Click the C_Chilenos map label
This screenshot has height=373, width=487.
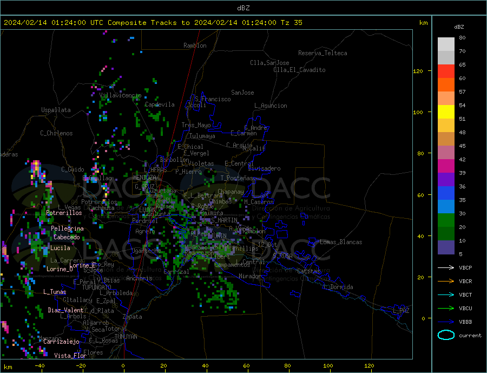[56, 133]
